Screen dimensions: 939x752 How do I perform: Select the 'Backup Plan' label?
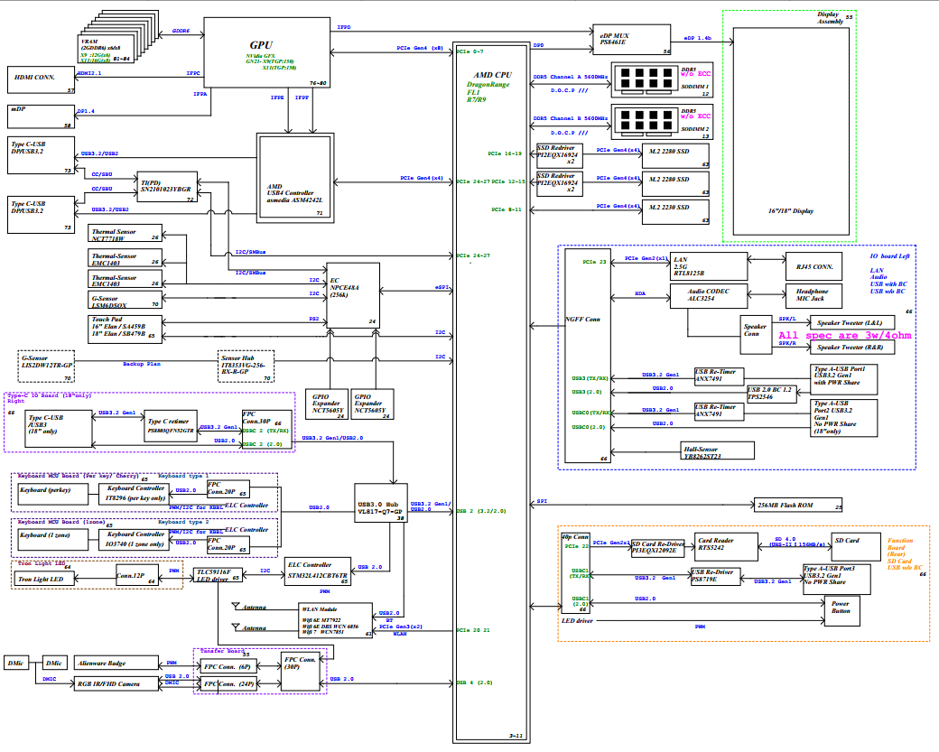142,364
